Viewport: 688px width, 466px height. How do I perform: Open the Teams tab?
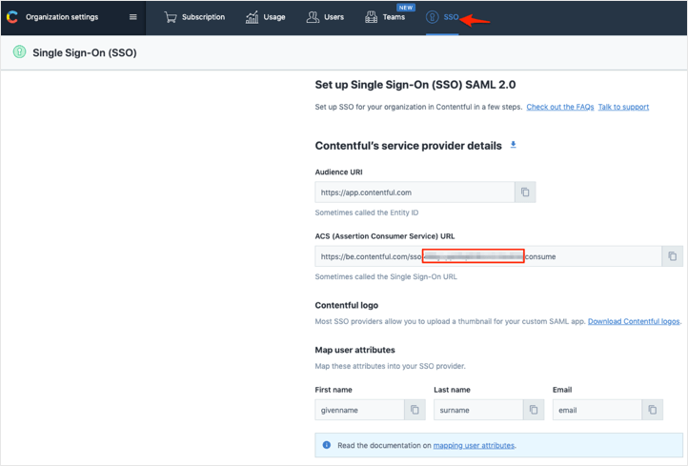[x=385, y=17]
